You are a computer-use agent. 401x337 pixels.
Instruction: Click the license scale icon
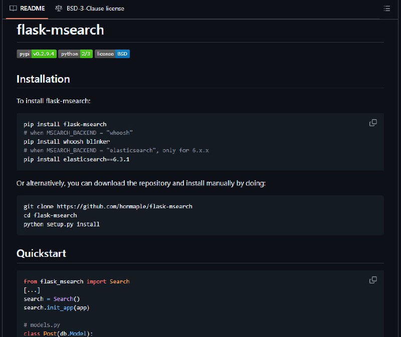coord(59,9)
